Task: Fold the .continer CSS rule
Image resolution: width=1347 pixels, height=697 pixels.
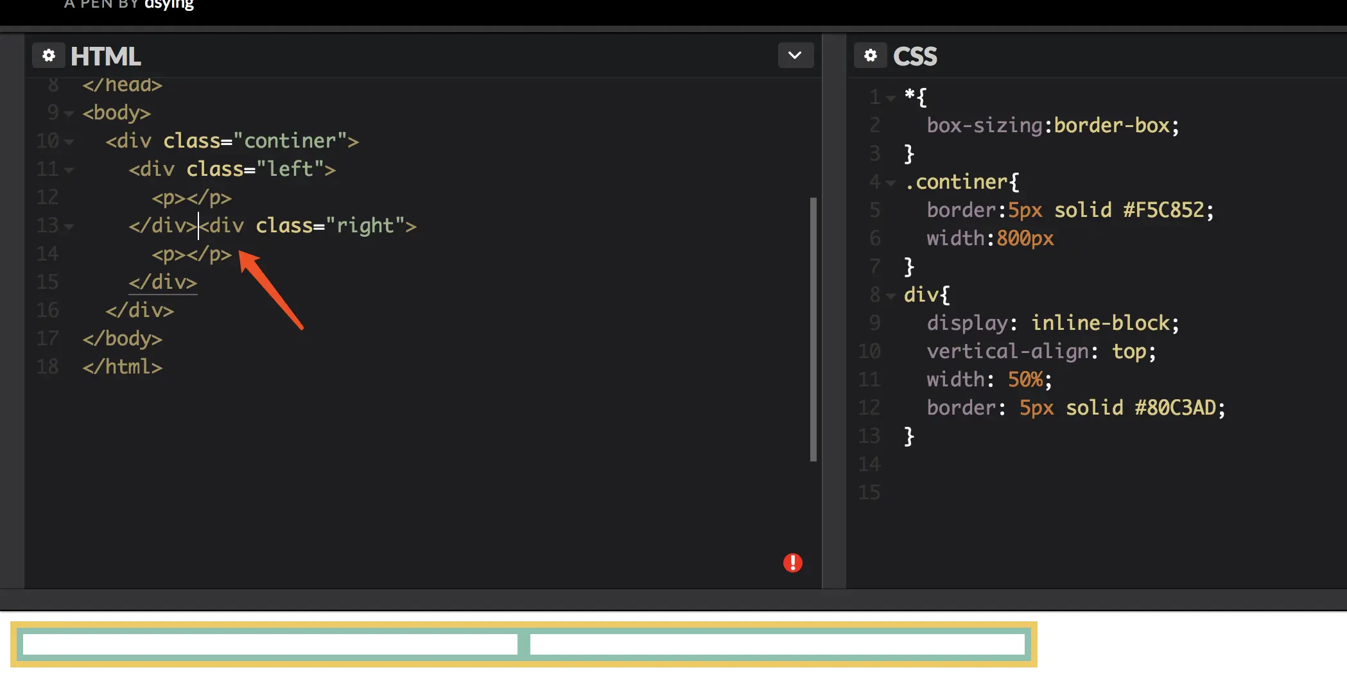Action: point(891,183)
